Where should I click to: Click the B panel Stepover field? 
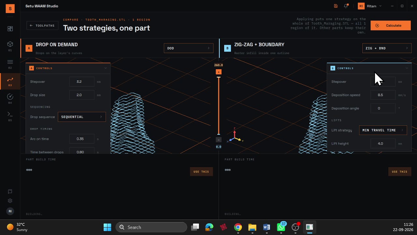tap(383, 82)
